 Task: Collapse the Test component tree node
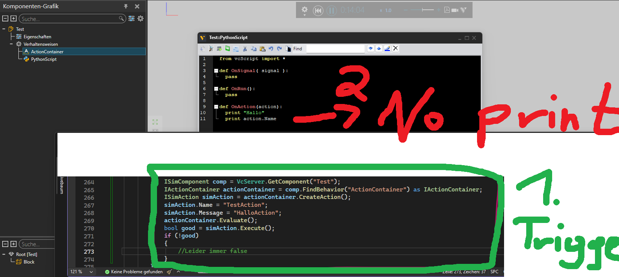coord(4,29)
